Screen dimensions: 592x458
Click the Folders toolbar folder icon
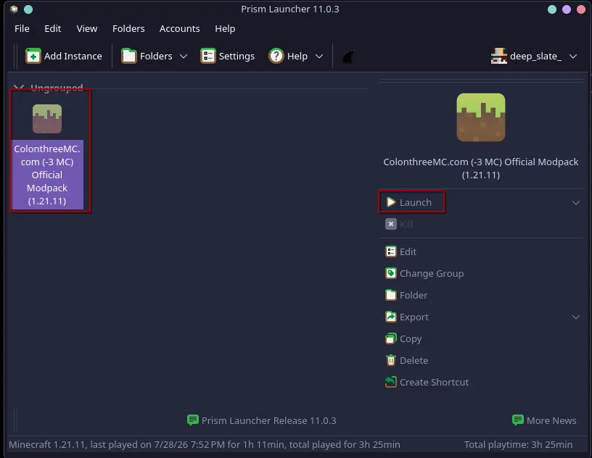click(128, 57)
